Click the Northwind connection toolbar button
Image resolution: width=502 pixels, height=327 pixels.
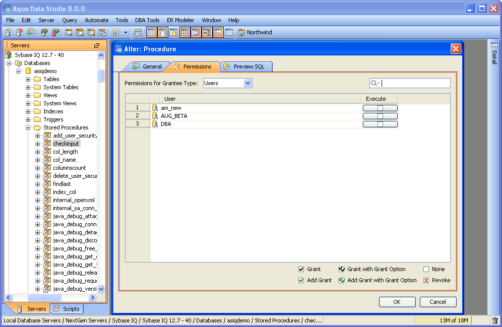[x=255, y=32]
